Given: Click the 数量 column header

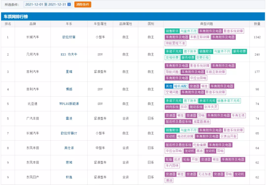Looking at the screenshot, I should click(x=257, y=24).
